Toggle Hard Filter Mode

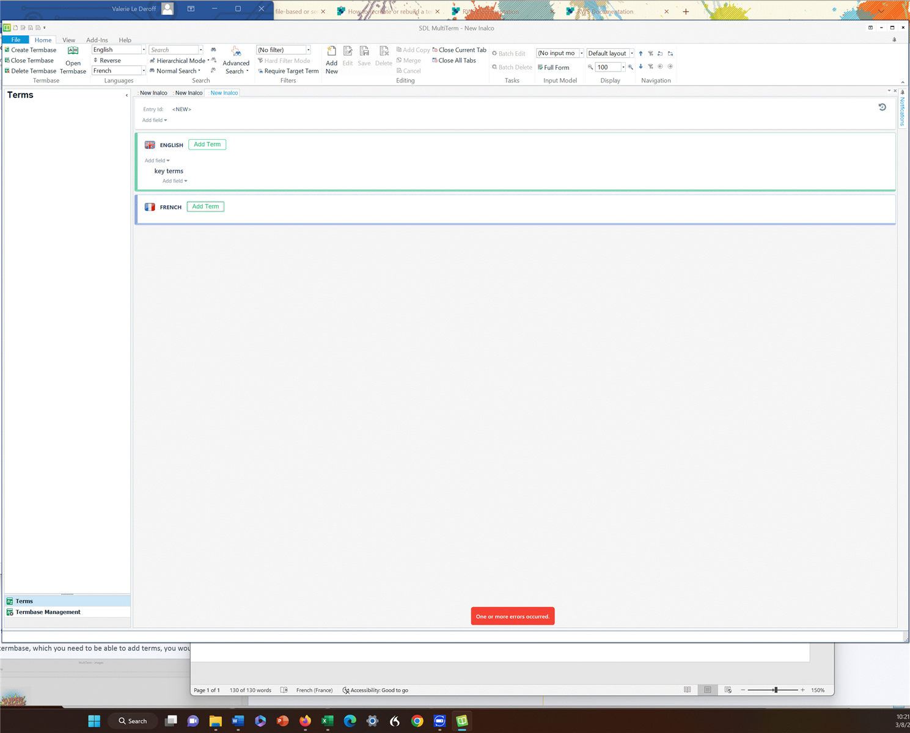[284, 60]
